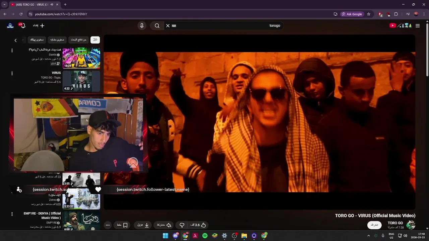
Task: Open Spotify from the taskbar
Action: tap(205, 236)
